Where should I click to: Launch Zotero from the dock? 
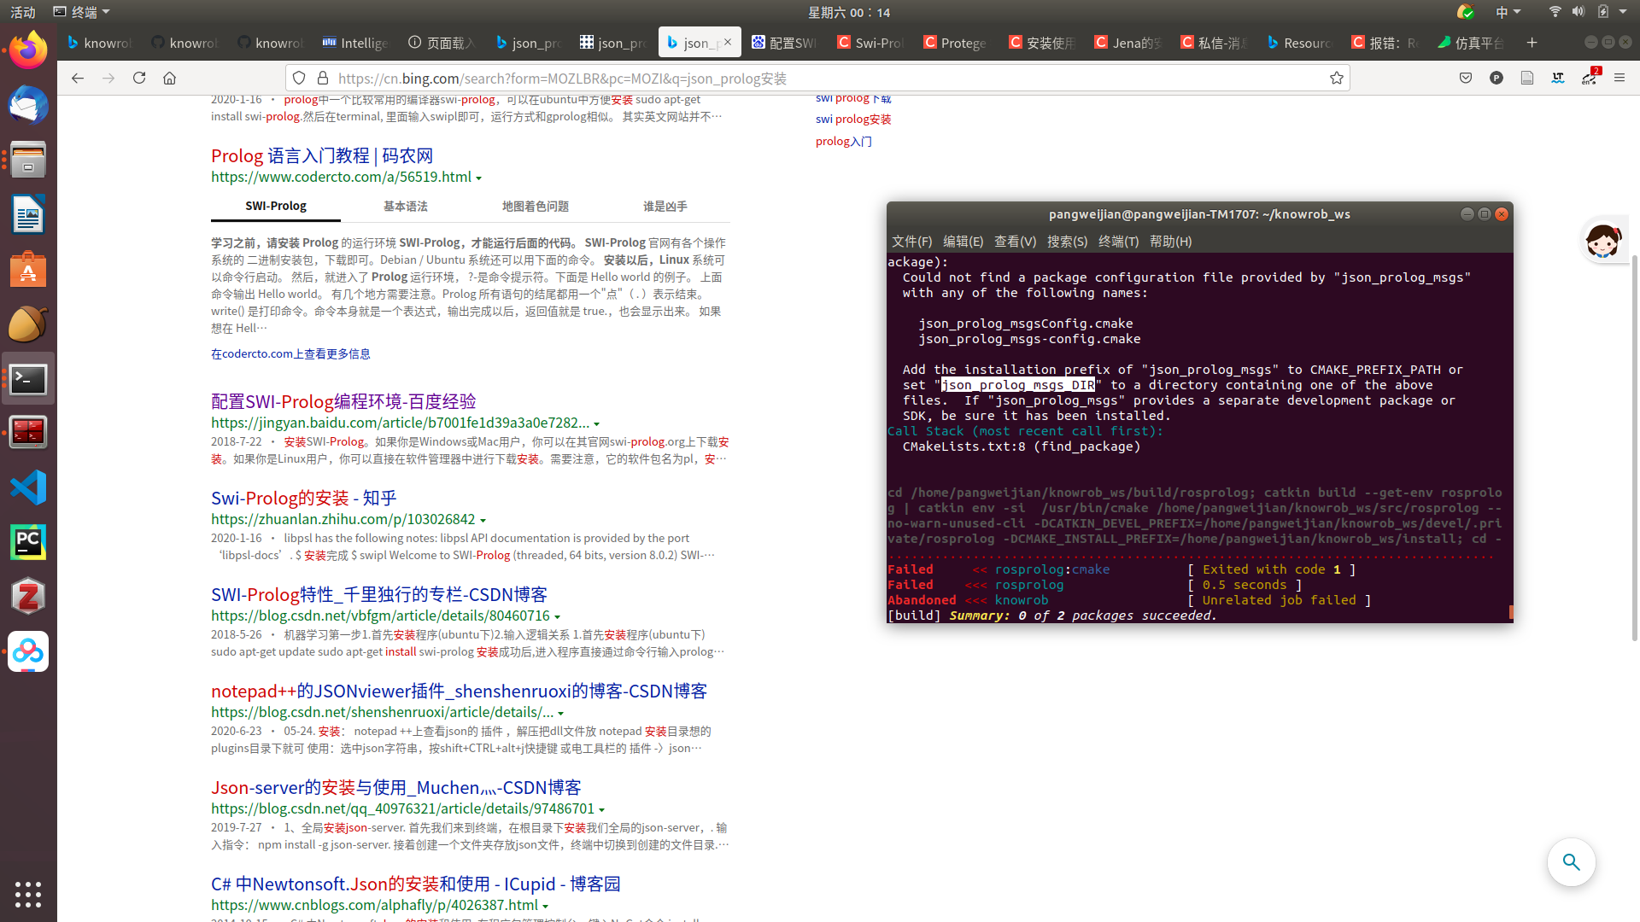click(x=28, y=596)
